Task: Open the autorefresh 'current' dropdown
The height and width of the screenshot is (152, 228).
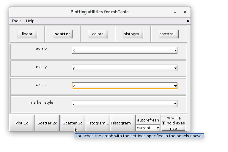Action: (x=148, y=128)
